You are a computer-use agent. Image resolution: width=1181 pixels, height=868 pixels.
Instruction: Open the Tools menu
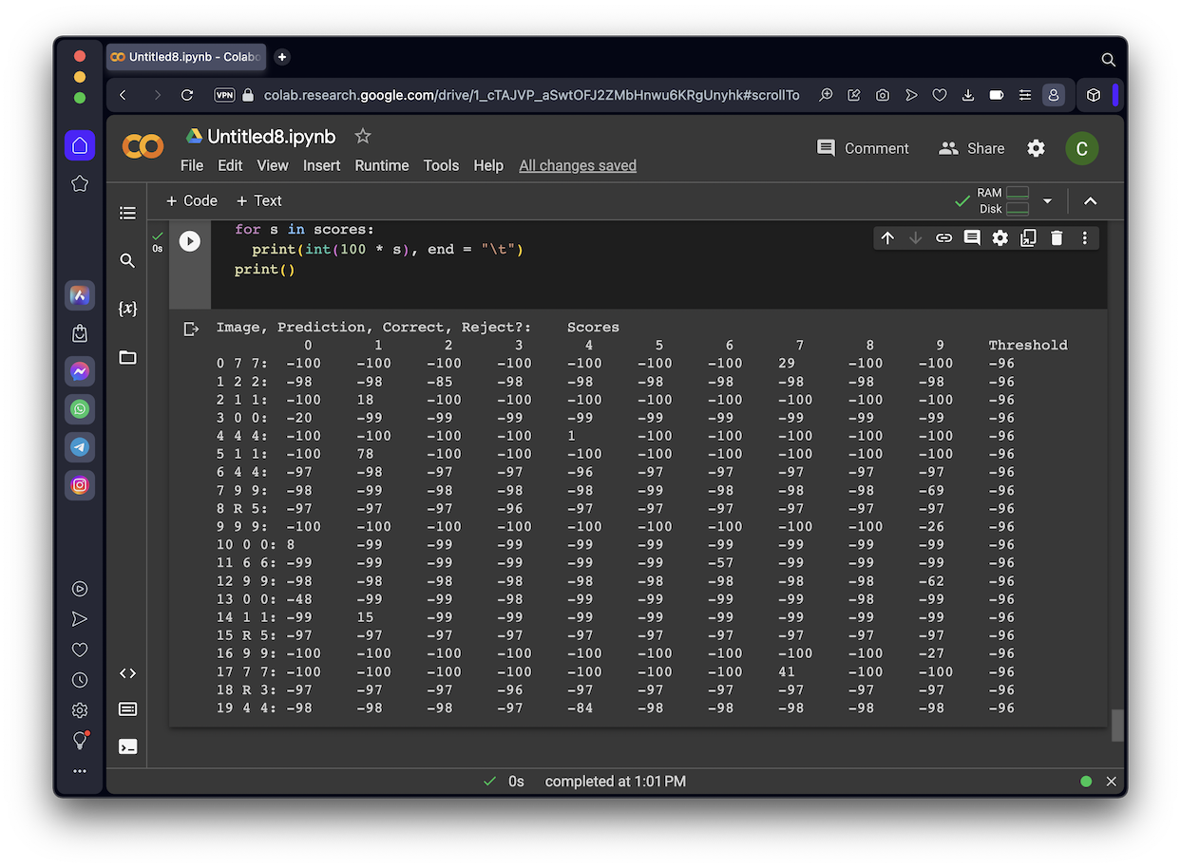[441, 165]
